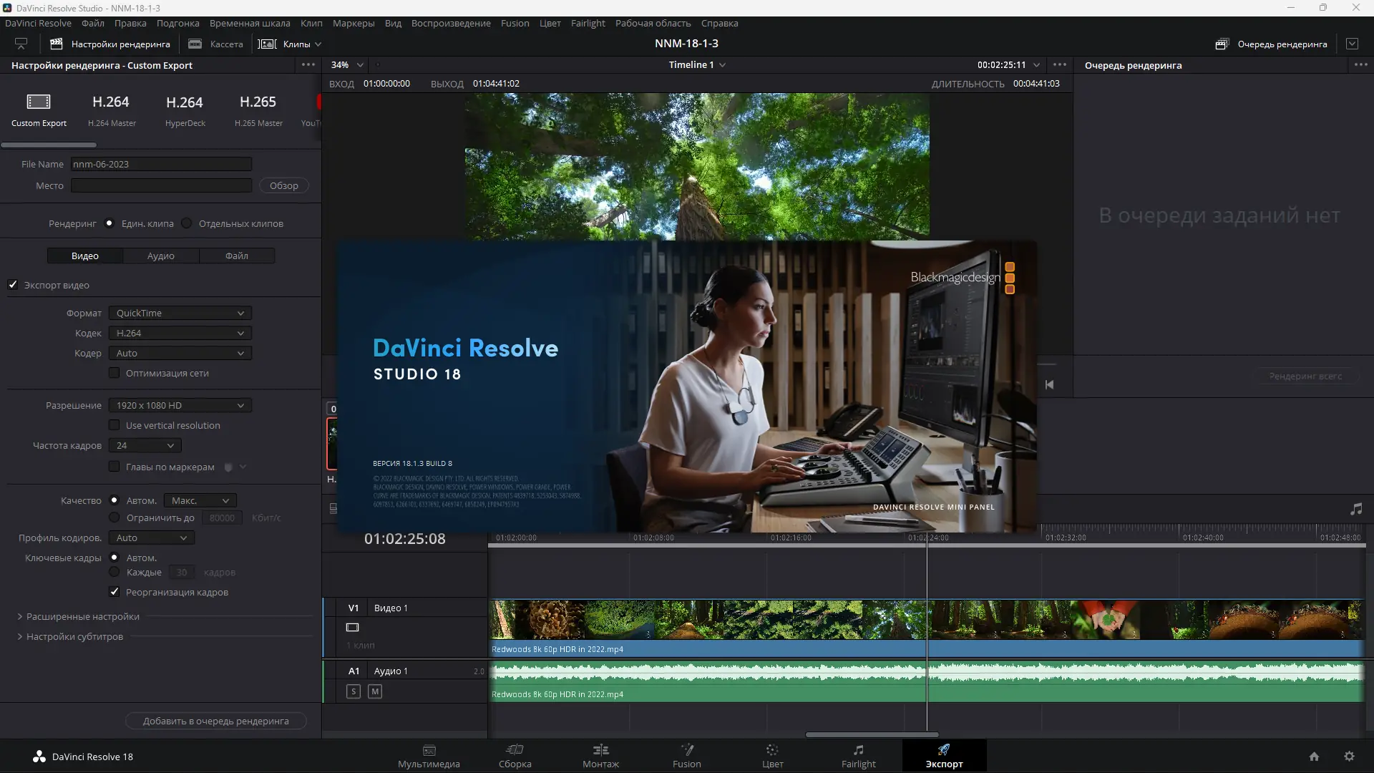This screenshot has width=1374, height=773.
Task: Click the Обзор button
Action: (x=283, y=185)
